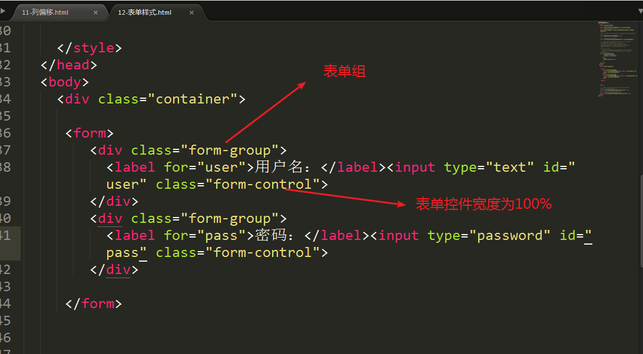The width and height of the screenshot is (643, 354).
Task: Close the 11-列偏移.html tab
Action: pos(95,13)
